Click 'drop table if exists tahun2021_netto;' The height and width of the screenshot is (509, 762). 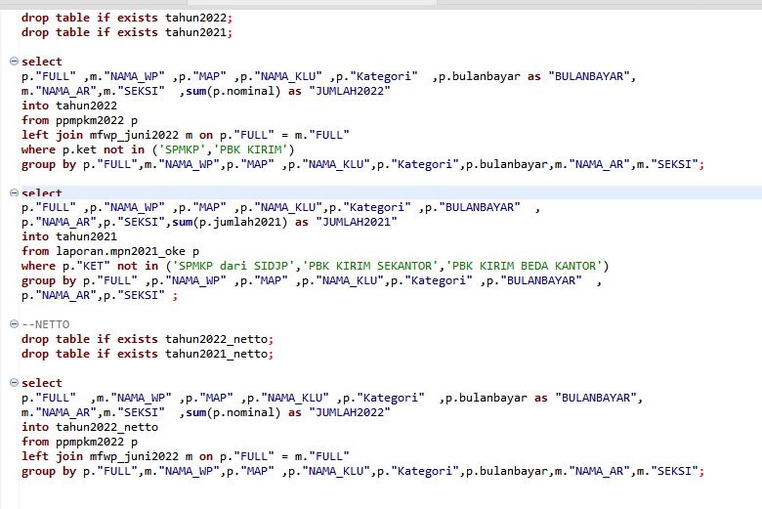pyautogui.click(x=148, y=354)
